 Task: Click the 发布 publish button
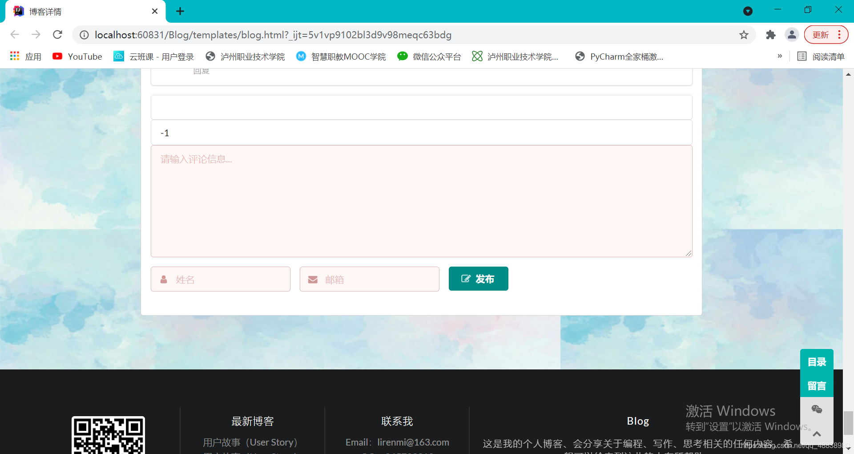click(478, 279)
